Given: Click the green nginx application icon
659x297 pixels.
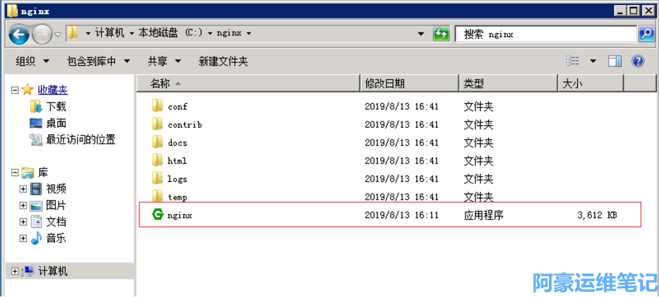Looking at the screenshot, I should (157, 215).
